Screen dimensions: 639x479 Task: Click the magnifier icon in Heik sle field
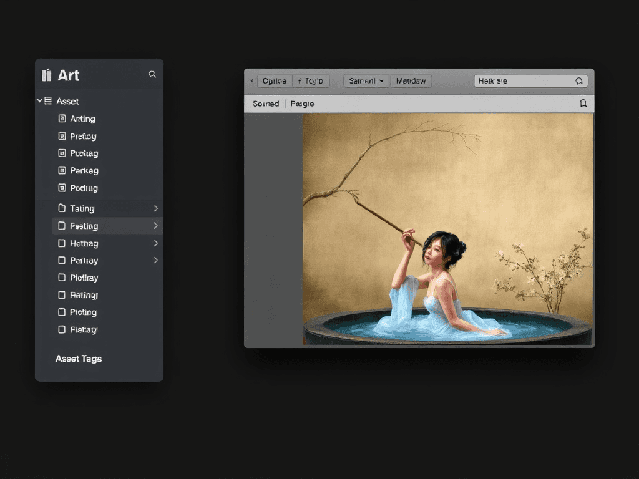(578, 81)
